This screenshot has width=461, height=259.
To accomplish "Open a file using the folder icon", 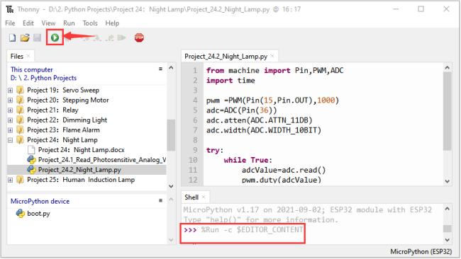I will tap(25, 38).
